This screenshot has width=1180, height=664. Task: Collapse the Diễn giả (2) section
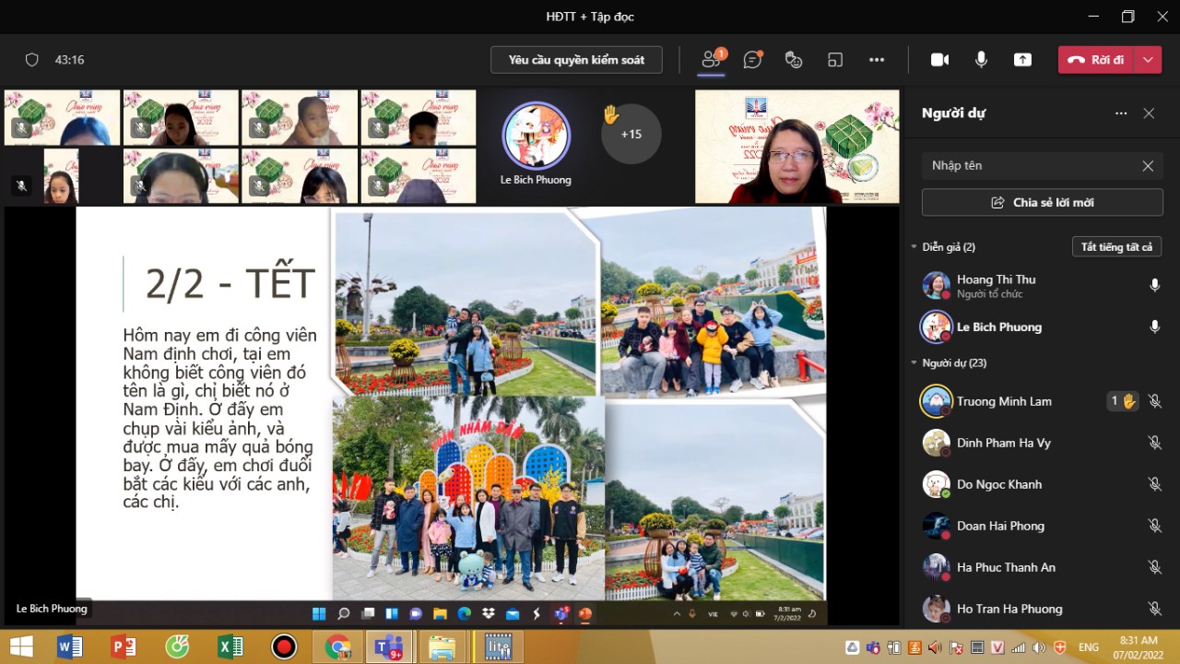tap(914, 247)
